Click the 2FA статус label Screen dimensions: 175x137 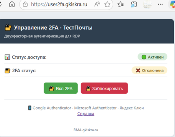[x=24, y=70]
